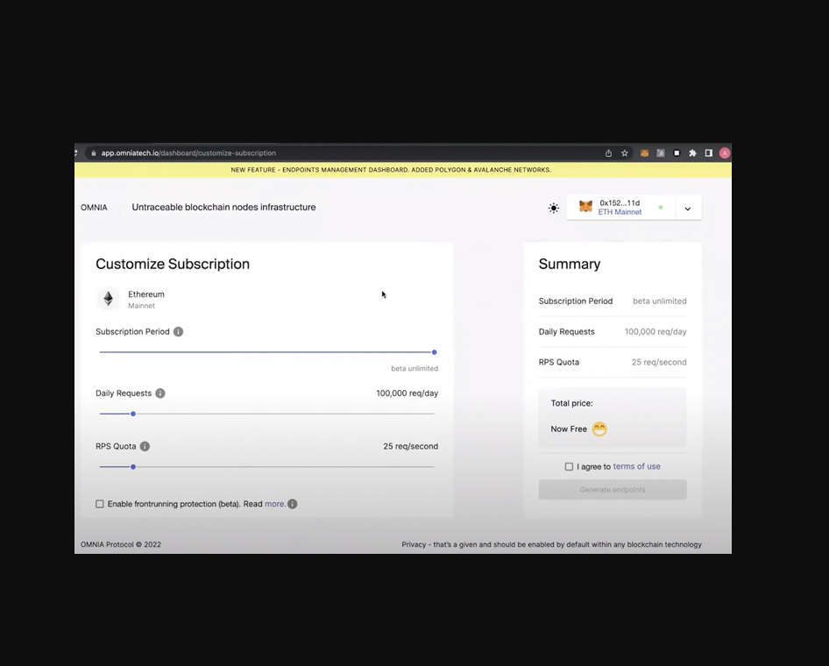Click the yellow new feature announcement banner
Screen dimensions: 829x666
(x=403, y=170)
